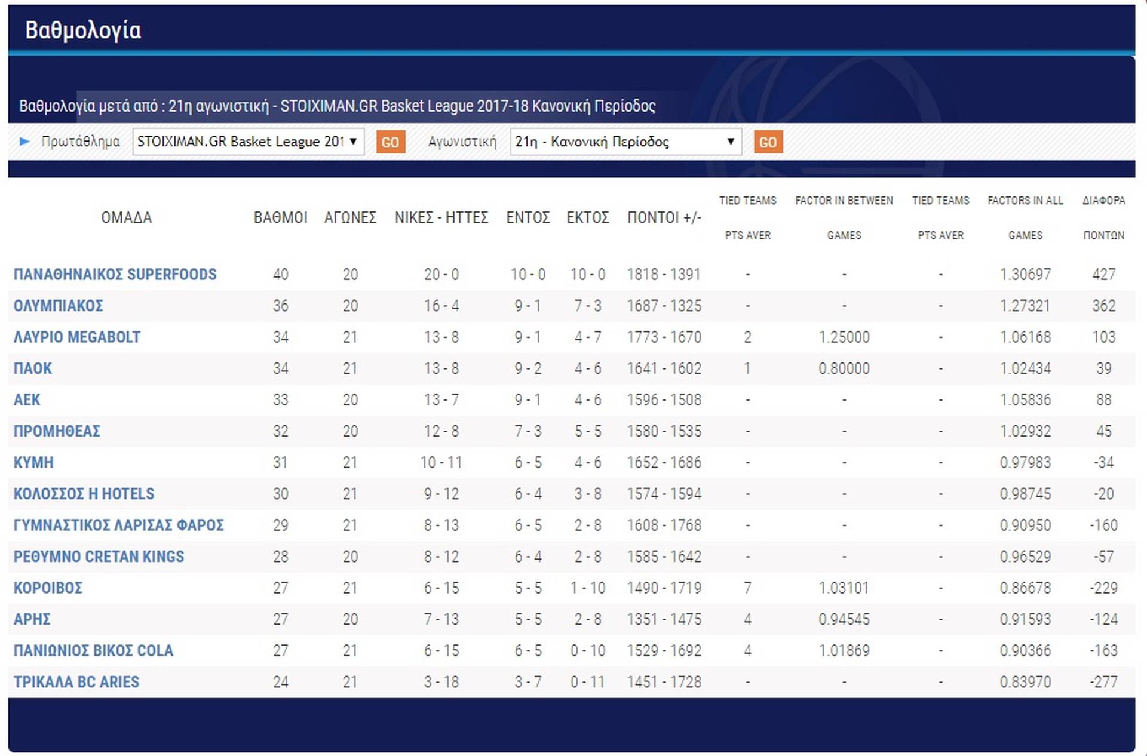Select Panathinaikos factor 1.30697
Image resolution: width=1147 pixels, height=756 pixels.
pyautogui.click(x=1026, y=275)
